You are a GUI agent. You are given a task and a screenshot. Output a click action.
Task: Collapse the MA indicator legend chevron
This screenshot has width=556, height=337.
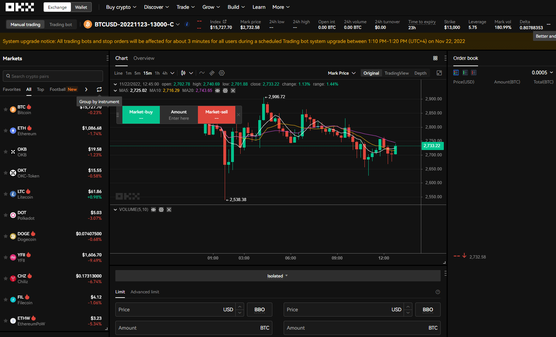click(x=115, y=91)
